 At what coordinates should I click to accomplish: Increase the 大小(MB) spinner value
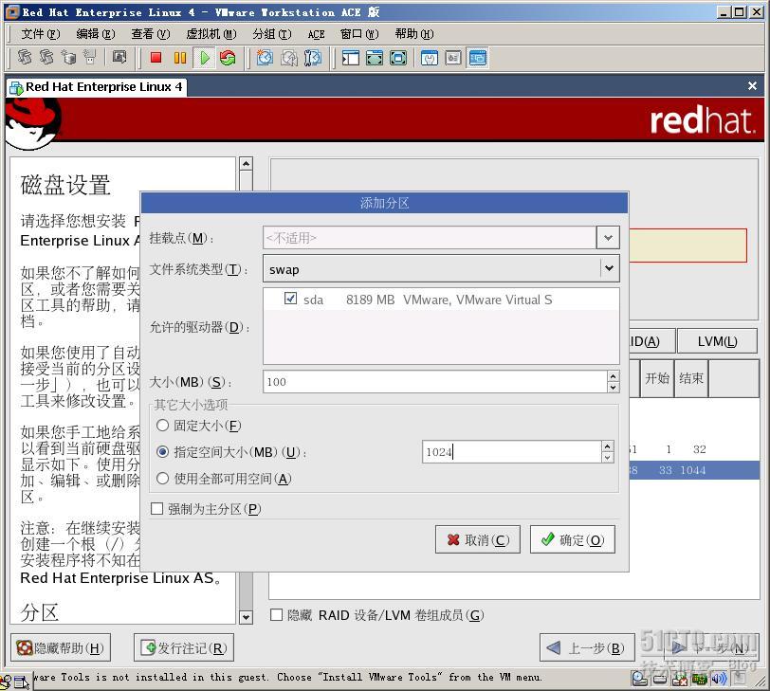coord(613,376)
